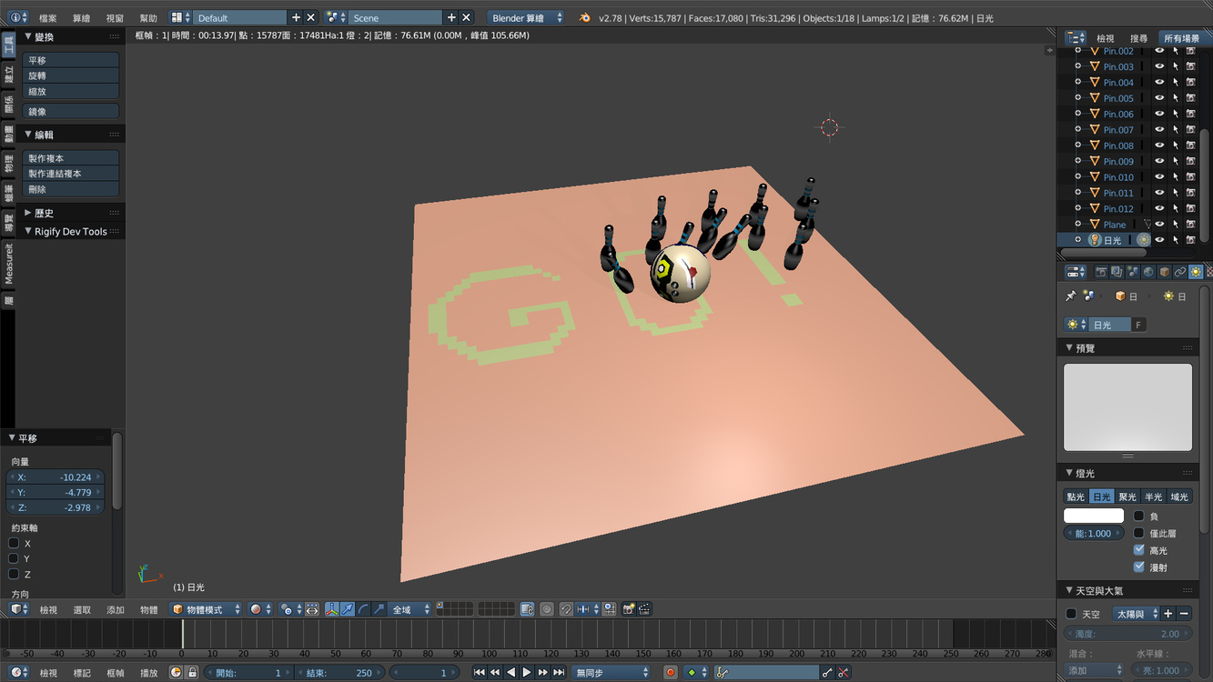The width and height of the screenshot is (1213, 682).
Task: Open the 無同步 sync dropdown
Action: click(x=612, y=673)
